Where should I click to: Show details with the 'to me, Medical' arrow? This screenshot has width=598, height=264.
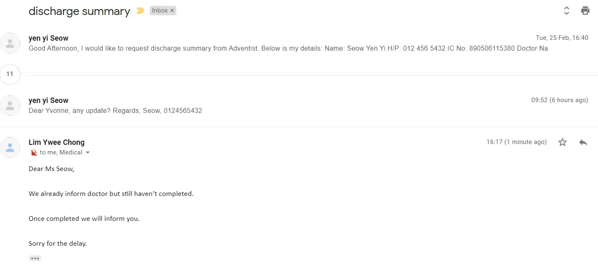tap(88, 153)
